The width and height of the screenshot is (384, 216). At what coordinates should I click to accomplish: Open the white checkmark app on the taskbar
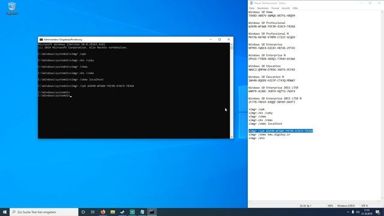pos(122,212)
